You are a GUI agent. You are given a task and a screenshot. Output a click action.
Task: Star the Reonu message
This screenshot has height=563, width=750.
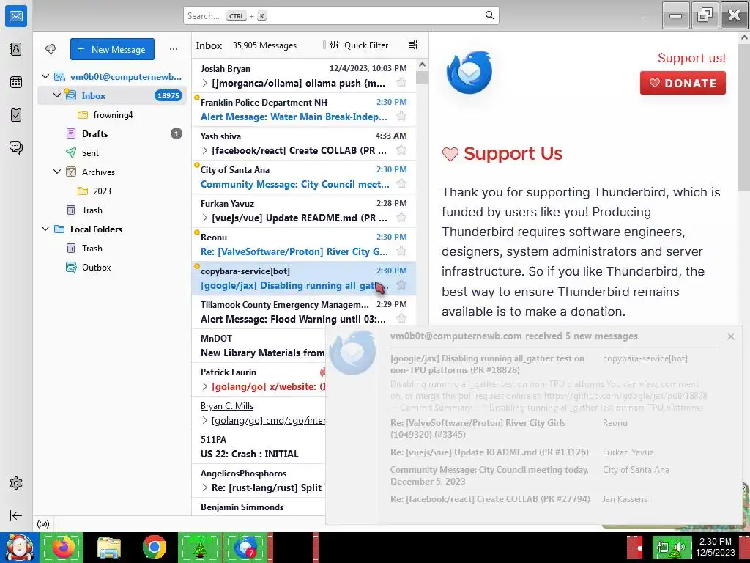[401, 251]
